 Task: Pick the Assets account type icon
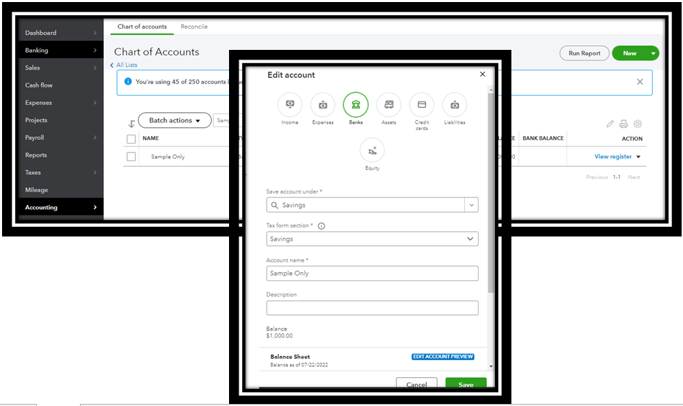[388, 105]
